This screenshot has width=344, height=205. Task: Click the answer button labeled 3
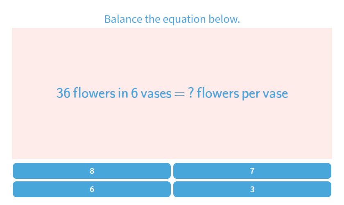tap(252, 189)
